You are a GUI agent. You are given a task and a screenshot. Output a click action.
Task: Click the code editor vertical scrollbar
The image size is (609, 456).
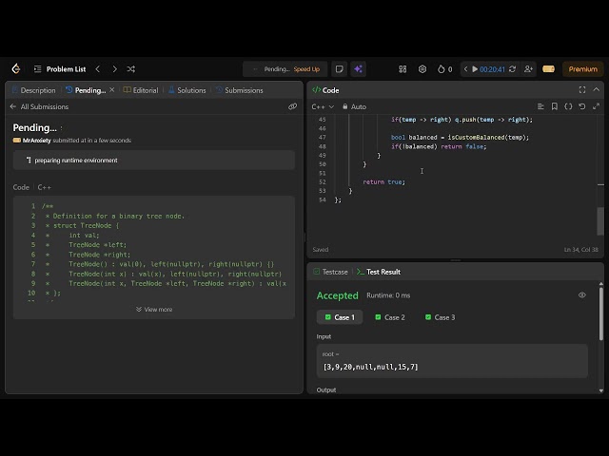click(x=600, y=221)
